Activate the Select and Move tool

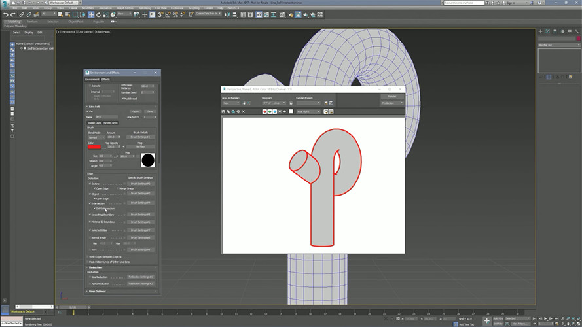(91, 15)
